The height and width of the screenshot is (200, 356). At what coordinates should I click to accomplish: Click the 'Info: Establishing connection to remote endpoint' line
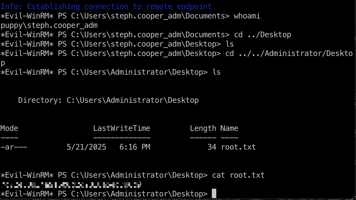tap(106, 7)
